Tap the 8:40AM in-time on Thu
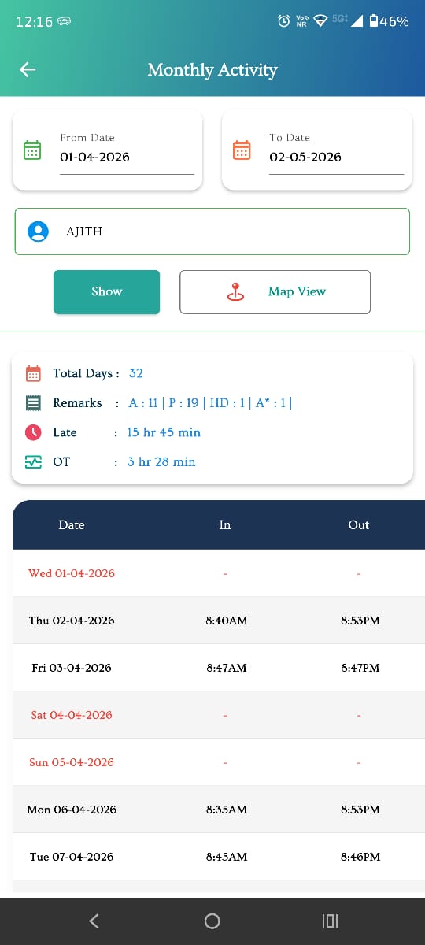This screenshot has height=945, width=425. click(x=227, y=621)
